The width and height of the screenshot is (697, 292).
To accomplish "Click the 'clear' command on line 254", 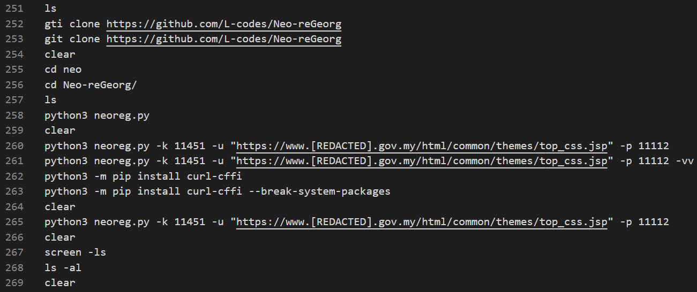I will [60, 54].
